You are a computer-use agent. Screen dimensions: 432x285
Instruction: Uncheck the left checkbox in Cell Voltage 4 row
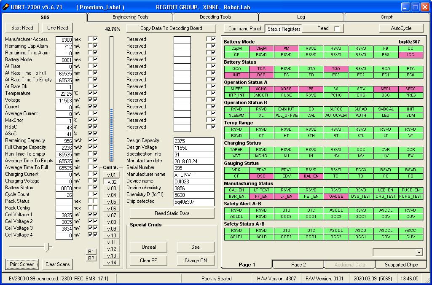[x=90, y=235]
